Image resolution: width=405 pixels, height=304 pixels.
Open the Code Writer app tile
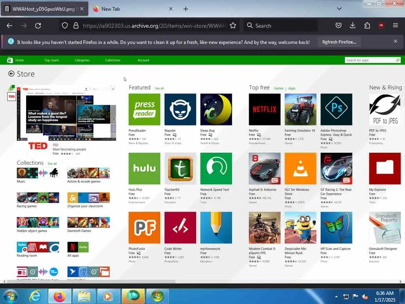coord(180,228)
